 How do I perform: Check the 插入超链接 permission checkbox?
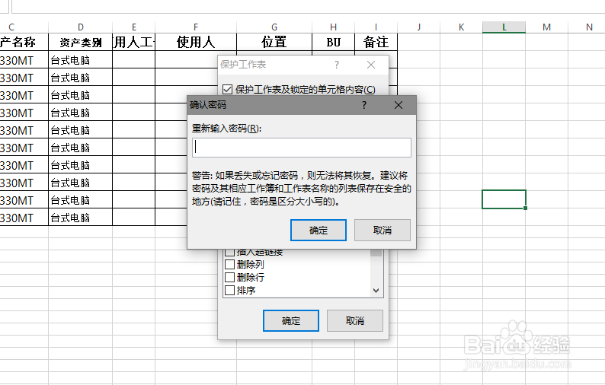tap(229, 253)
